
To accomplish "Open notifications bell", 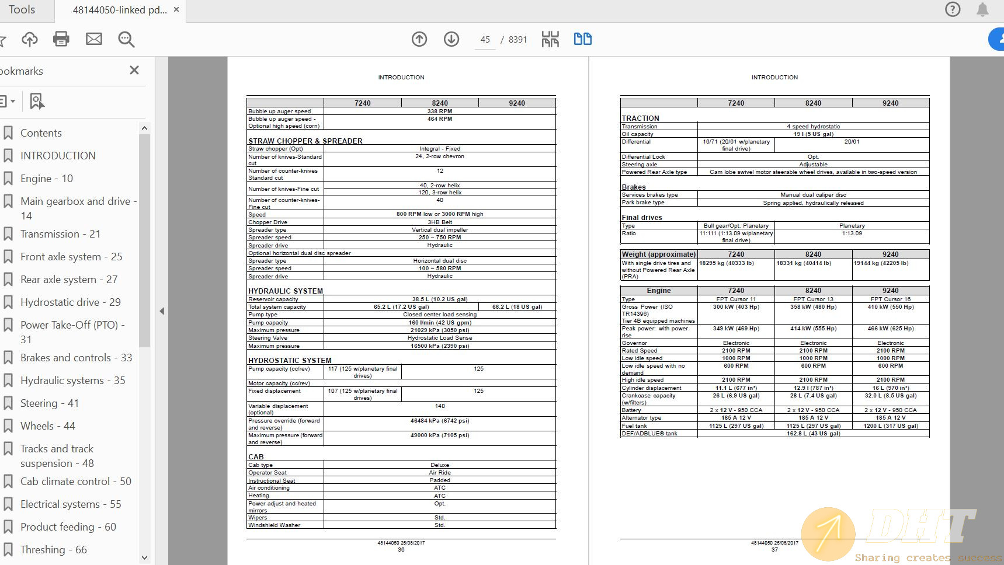I will tap(983, 9).
